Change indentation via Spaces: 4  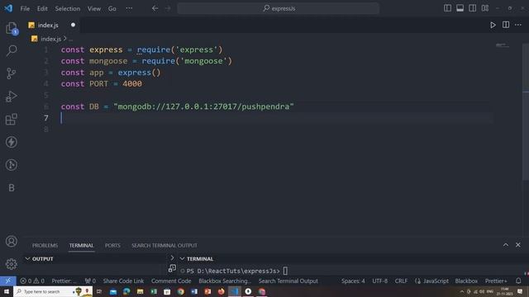point(353,280)
